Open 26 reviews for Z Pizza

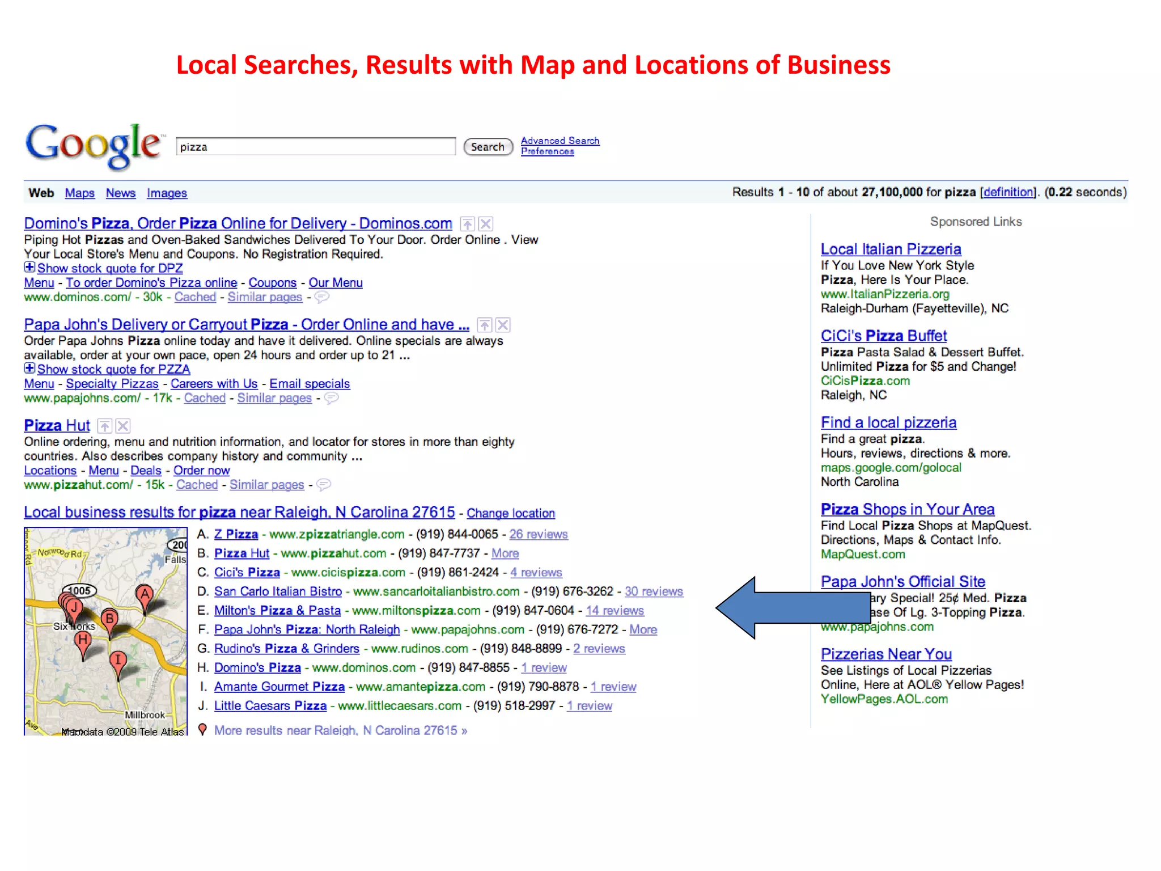pyautogui.click(x=539, y=534)
